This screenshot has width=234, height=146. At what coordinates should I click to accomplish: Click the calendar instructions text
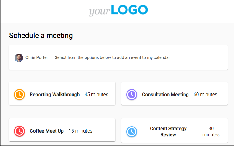[x=112, y=57]
